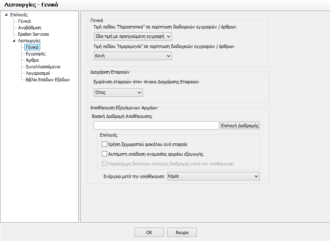
Task: Collapse the Λειτουργίες tree node
Action: point(14,41)
